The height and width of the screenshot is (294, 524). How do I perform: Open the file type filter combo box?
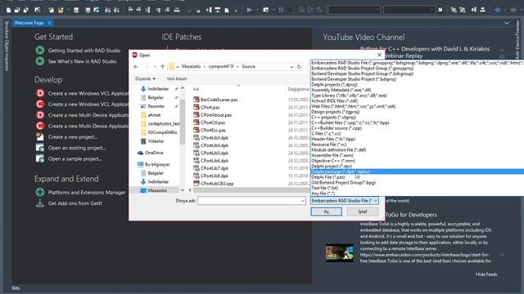click(x=345, y=201)
